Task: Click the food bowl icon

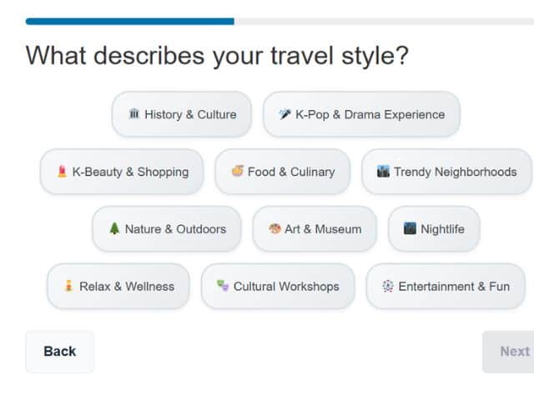Action: (237, 172)
